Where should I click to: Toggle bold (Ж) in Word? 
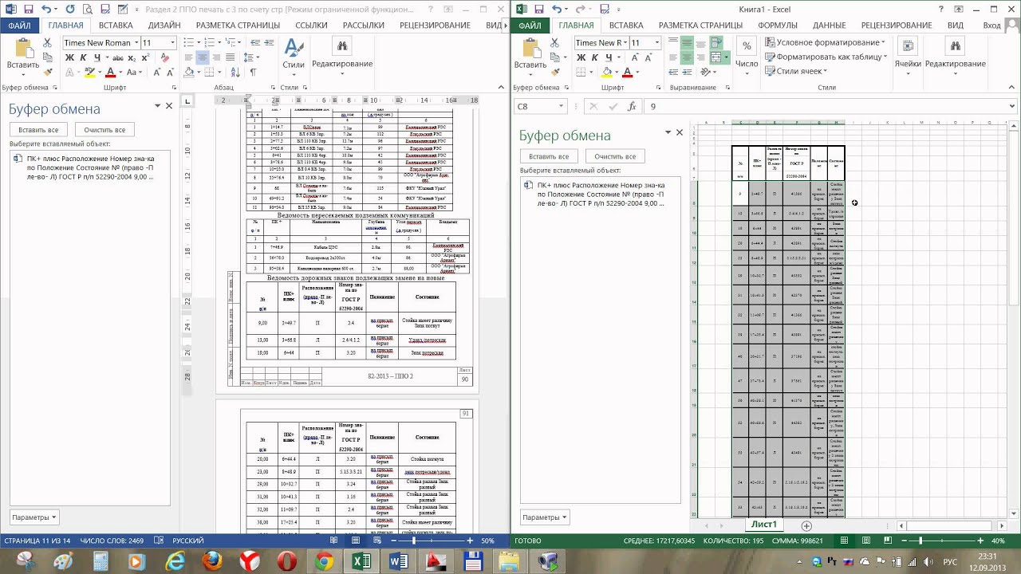click(x=69, y=57)
